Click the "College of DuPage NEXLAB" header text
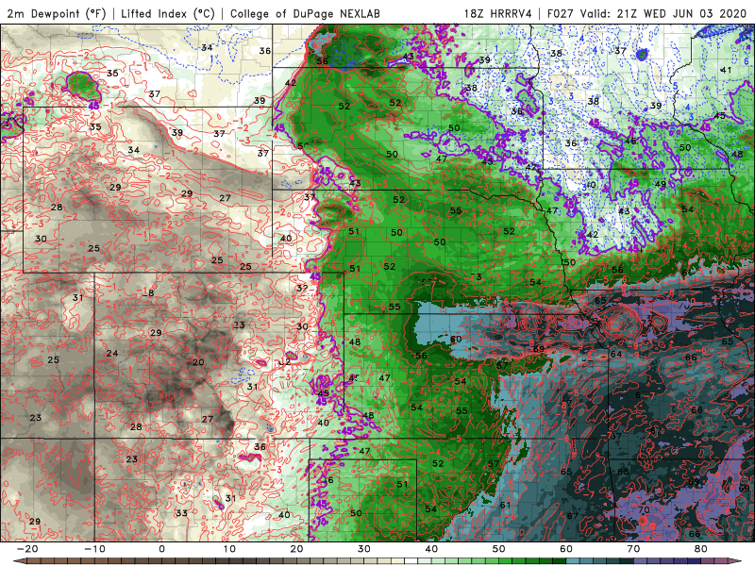Screen dimensions: 755x566 [x=305, y=13]
